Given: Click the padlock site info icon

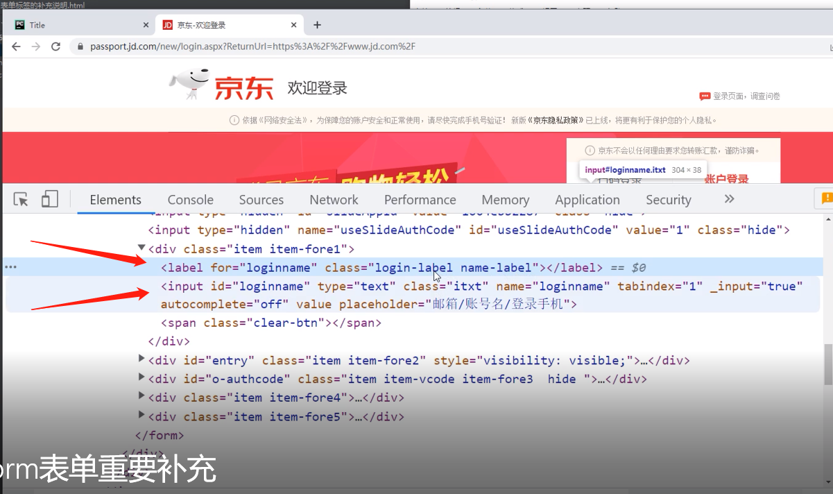Looking at the screenshot, I should coord(80,46).
